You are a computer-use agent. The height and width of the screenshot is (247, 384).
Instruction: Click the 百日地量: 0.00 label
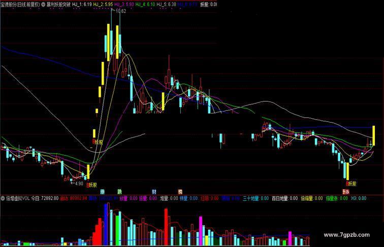[285, 198]
